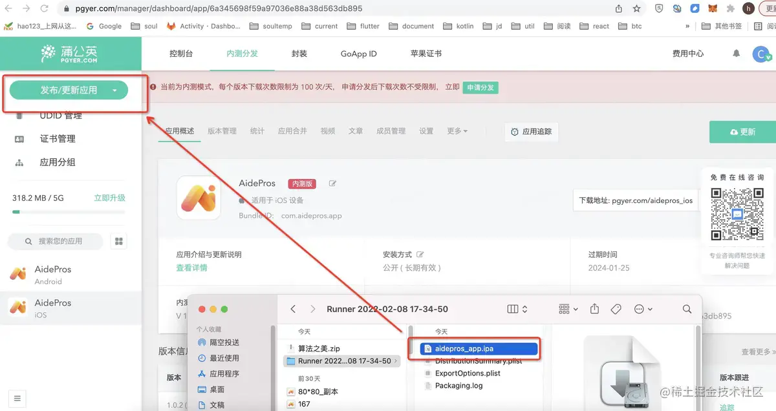Image resolution: width=776 pixels, height=411 pixels.
Task: Click the hamburger menu icon bottom left
Action: pyautogui.click(x=17, y=398)
